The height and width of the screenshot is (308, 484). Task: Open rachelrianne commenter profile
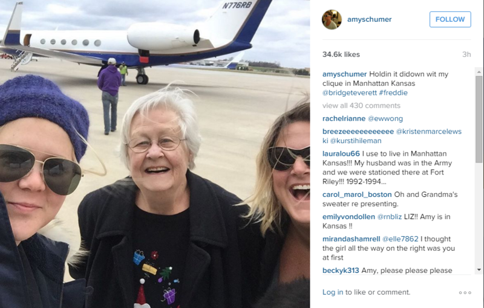pyautogui.click(x=344, y=118)
